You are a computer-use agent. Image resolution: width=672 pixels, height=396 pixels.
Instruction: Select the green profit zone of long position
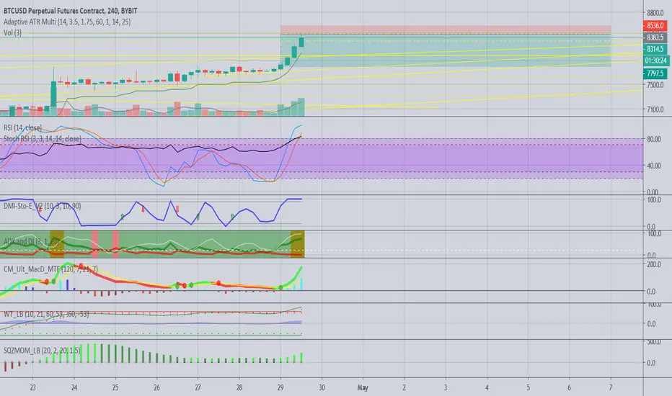coord(446,50)
